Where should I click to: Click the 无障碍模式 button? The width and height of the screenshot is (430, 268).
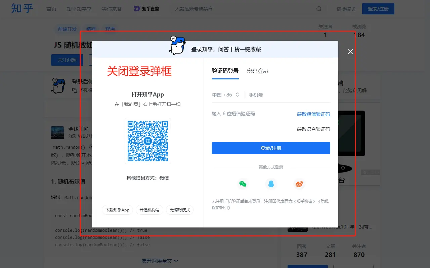(180, 210)
